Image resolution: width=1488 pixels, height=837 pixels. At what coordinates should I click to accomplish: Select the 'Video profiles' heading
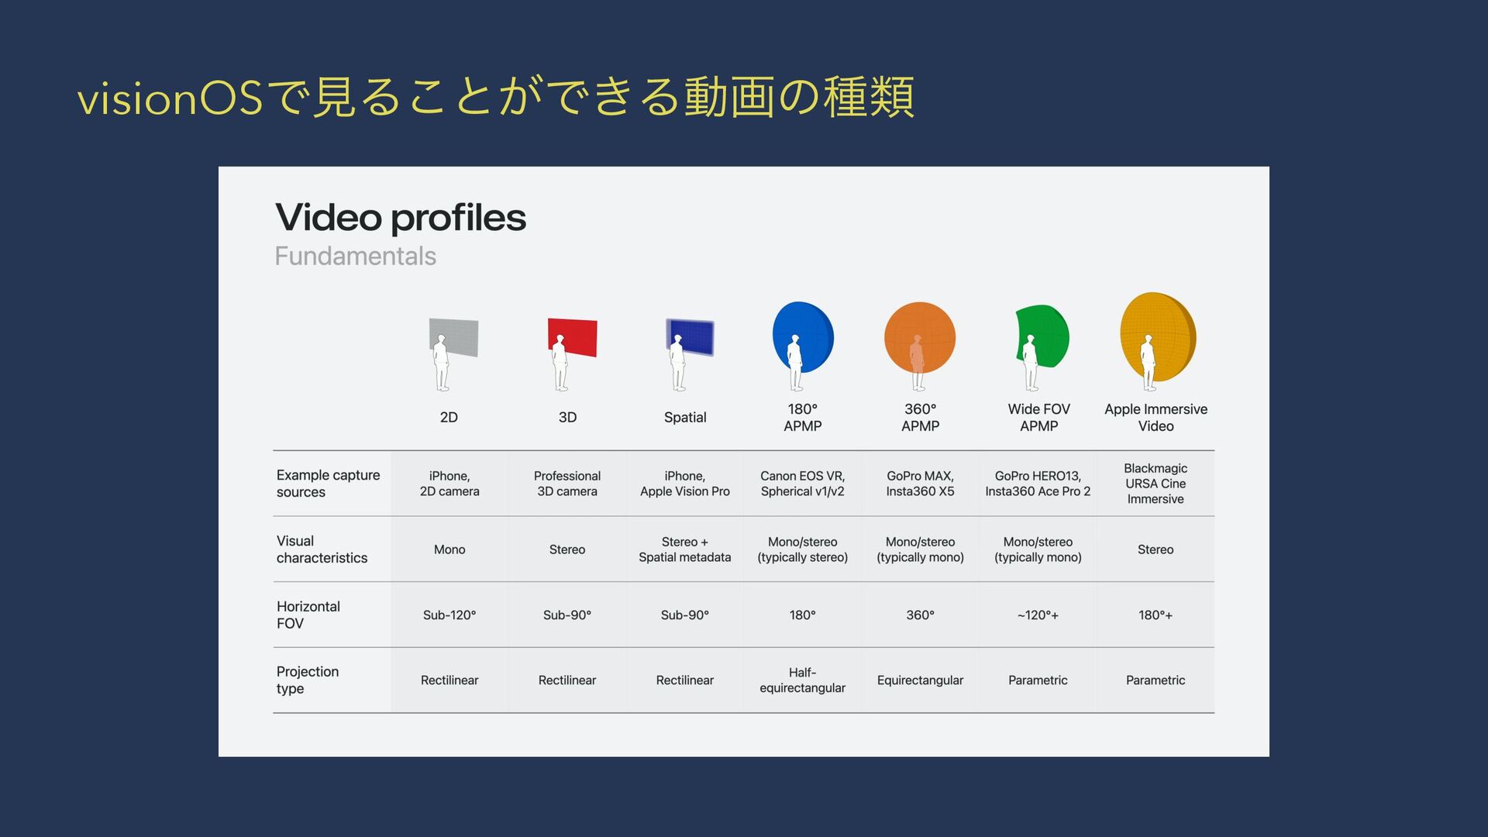click(x=401, y=218)
